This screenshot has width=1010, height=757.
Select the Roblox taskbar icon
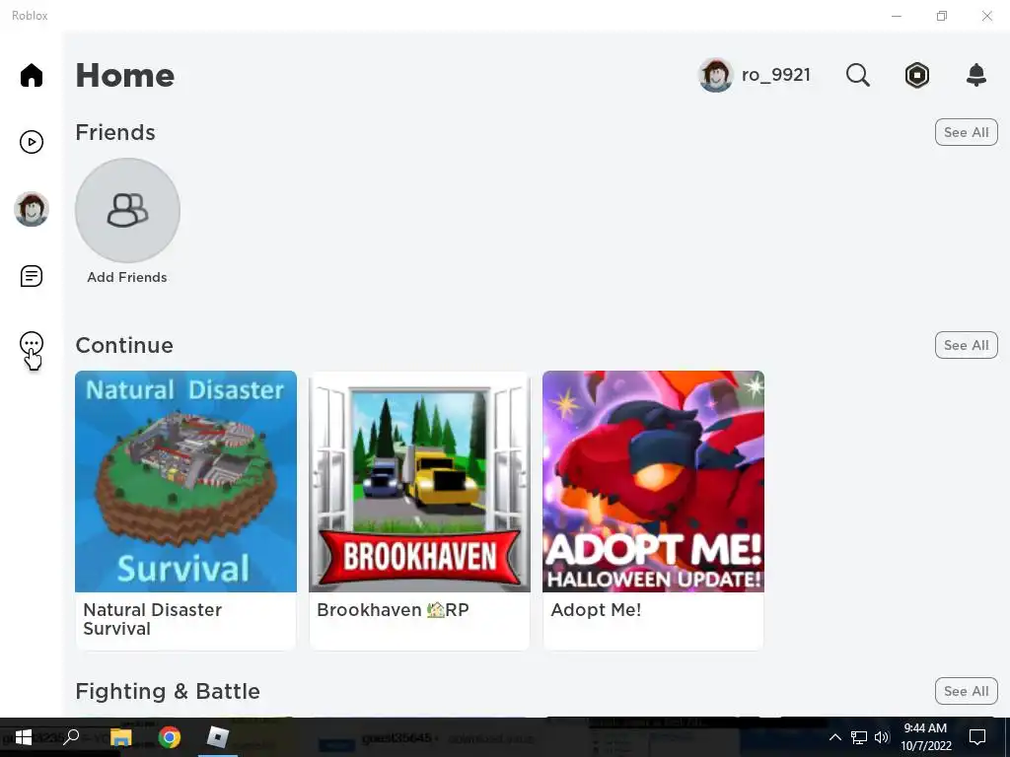click(218, 737)
